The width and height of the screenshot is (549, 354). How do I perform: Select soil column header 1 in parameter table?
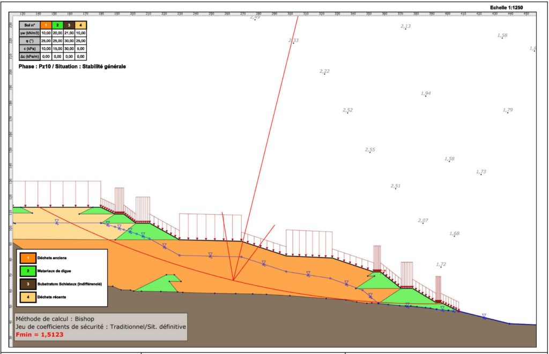coord(46,25)
